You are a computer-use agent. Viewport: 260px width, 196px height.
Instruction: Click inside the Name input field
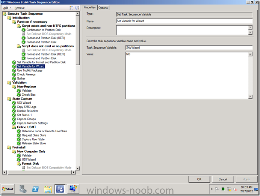(x=184, y=21)
